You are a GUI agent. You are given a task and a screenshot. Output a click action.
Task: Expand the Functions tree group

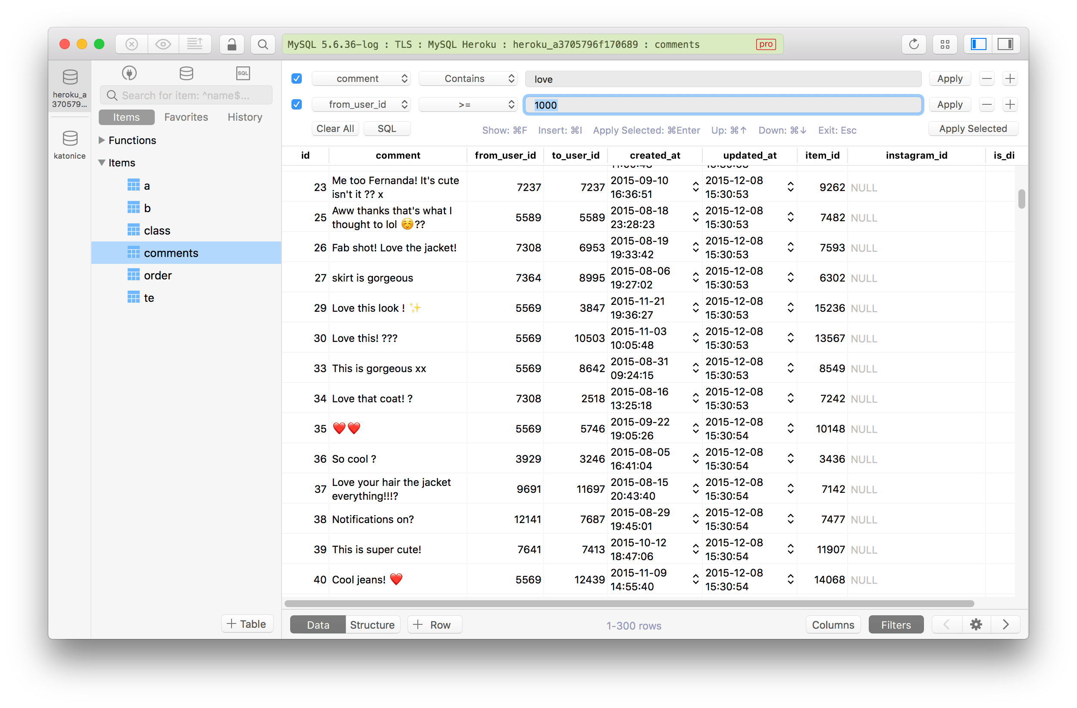(102, 140)
